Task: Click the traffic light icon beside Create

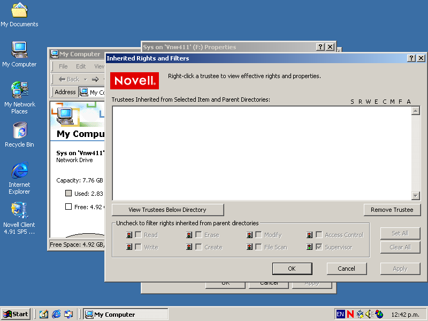Action: [x=189, y=247]
